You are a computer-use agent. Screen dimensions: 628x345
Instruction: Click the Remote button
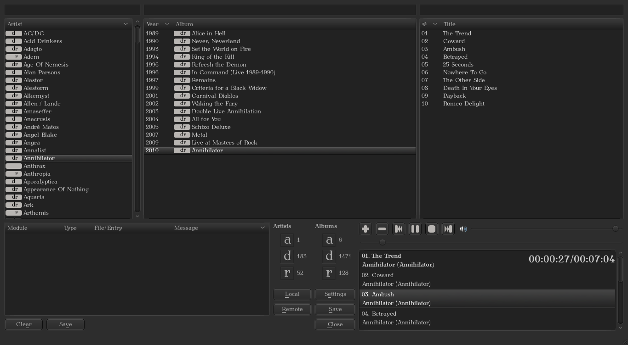click(292, 309)
